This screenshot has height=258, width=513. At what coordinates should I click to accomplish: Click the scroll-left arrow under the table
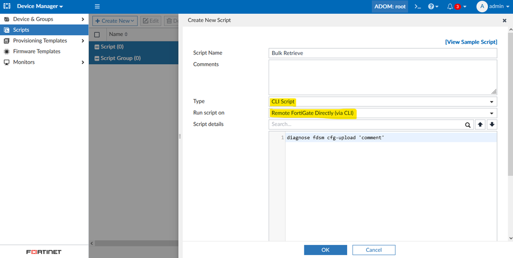click(92, 243)
